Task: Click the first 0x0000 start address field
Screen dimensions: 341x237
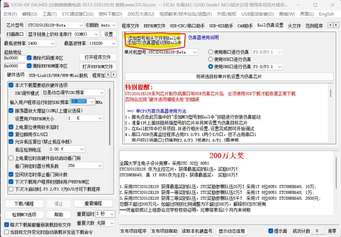Action: coord(15,58)
